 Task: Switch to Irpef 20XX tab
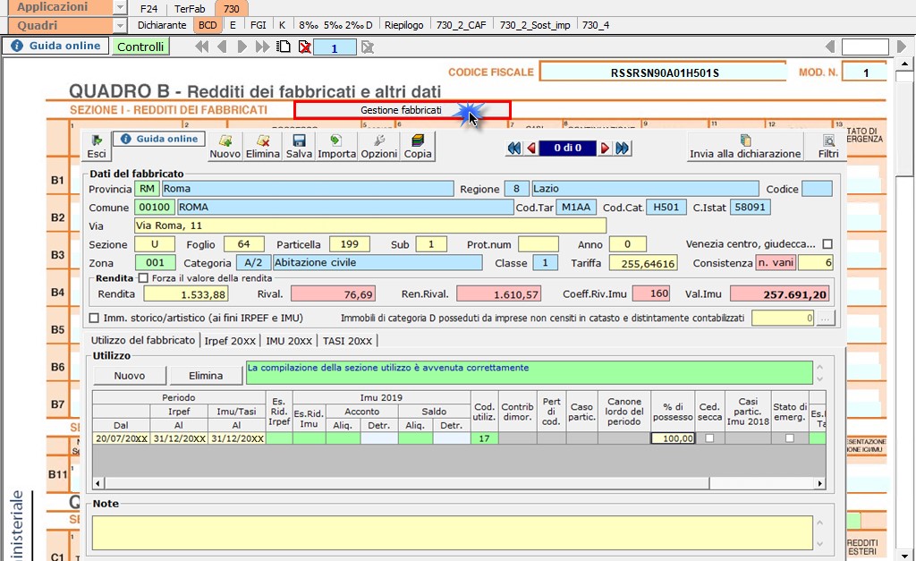[x=230, y=341]
